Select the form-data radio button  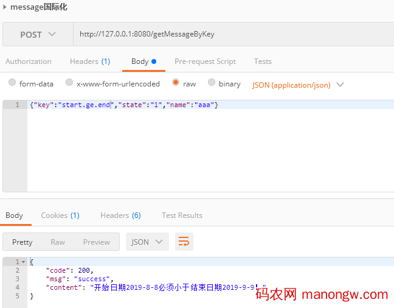12,83
